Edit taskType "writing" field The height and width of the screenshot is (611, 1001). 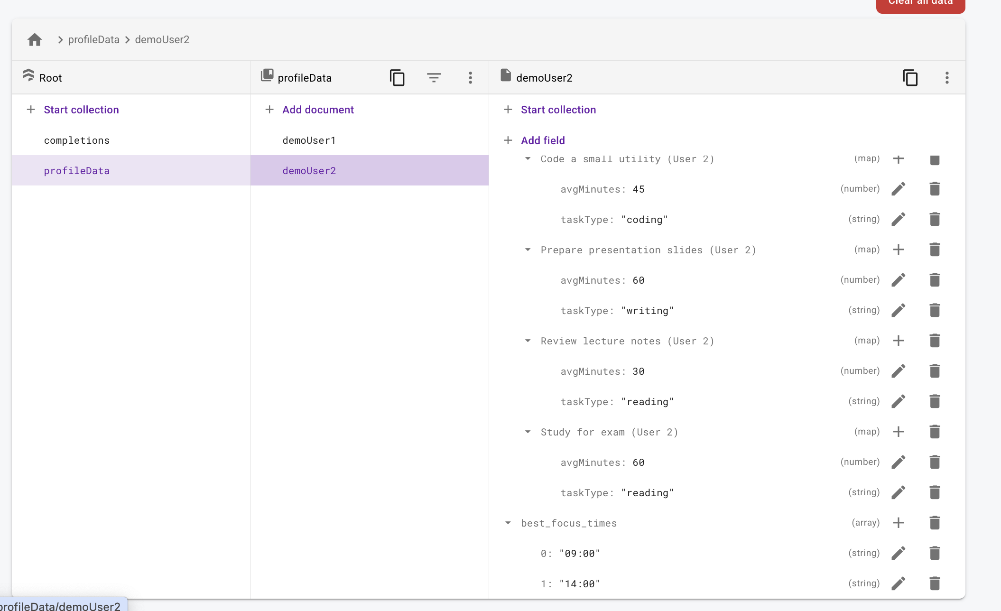tap(898, 310)
